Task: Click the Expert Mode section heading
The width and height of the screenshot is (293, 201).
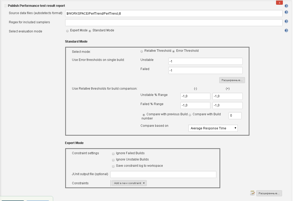Action: (74, 143)
